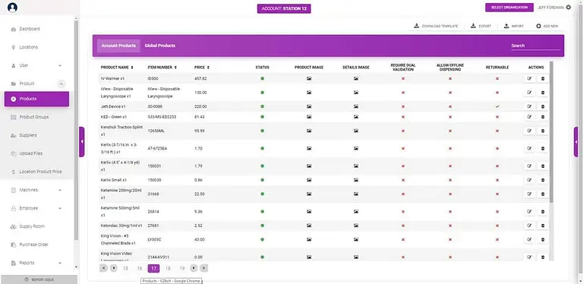Click the product table vertical scrollbar
The width and height of the screenshot is (583, 284).
pos(551,132)
